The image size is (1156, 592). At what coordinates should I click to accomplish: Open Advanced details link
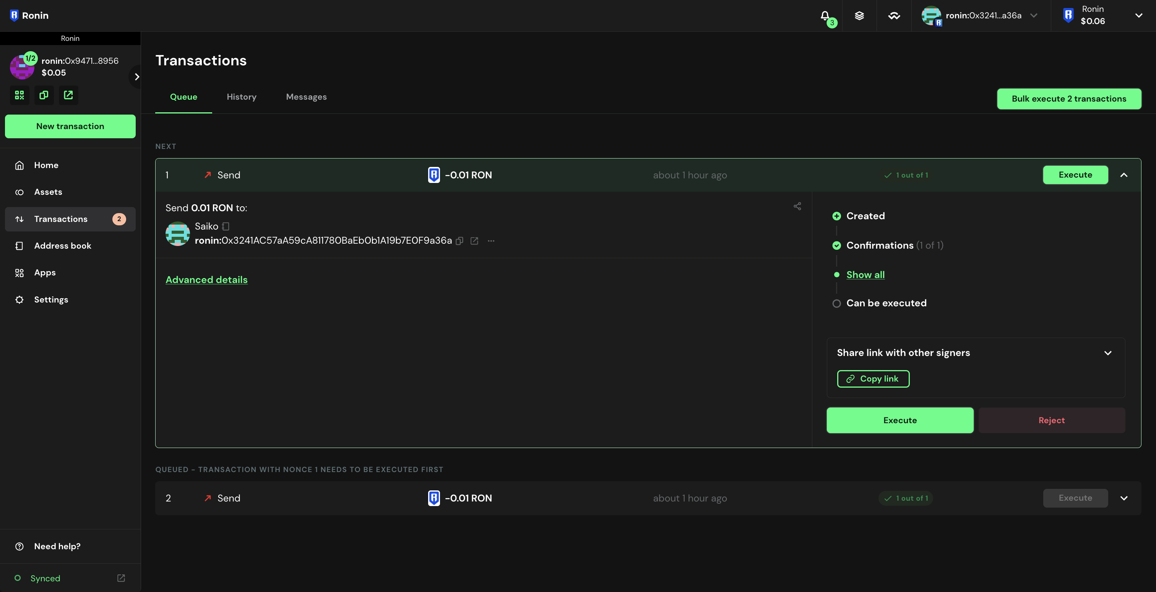(206, 280)
